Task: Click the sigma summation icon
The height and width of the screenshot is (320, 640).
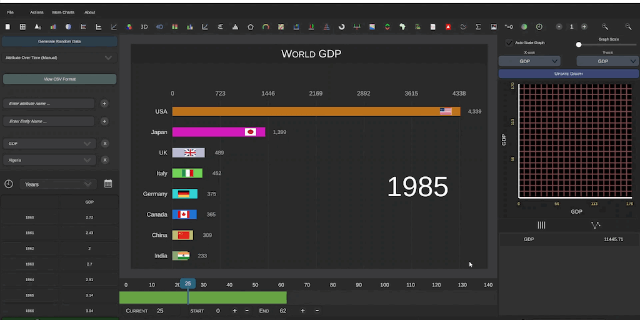Action: coord(478,27)
